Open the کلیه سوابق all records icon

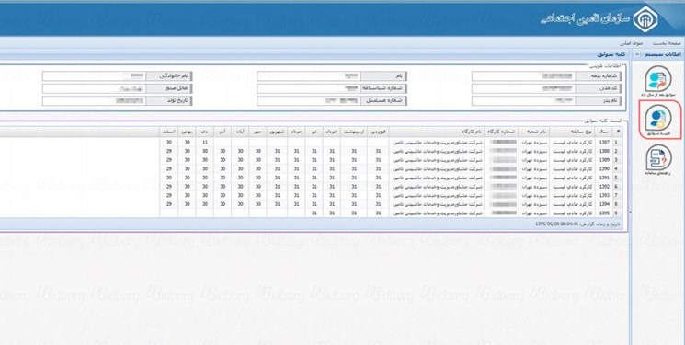coord(658,119)
